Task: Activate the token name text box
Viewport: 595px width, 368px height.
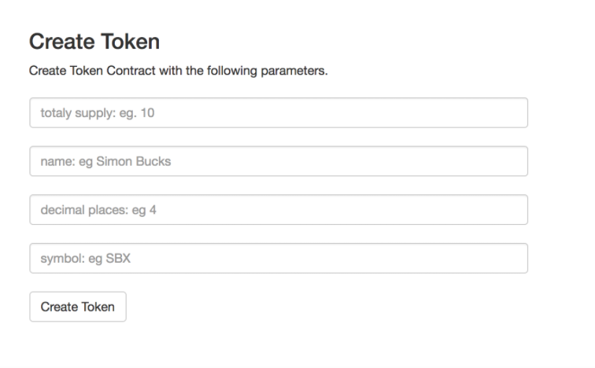Action: click(x=279, y=161)
